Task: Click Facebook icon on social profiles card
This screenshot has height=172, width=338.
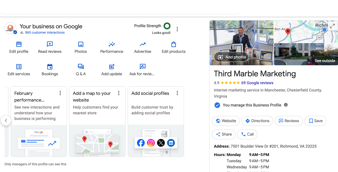Action: coord(141,143)
